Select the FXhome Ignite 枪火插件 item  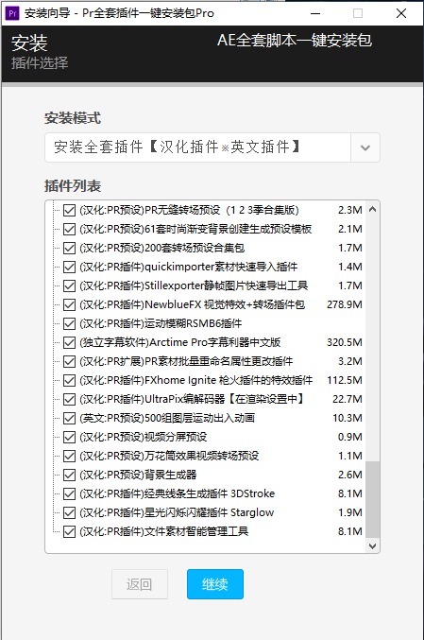point(195,380)
